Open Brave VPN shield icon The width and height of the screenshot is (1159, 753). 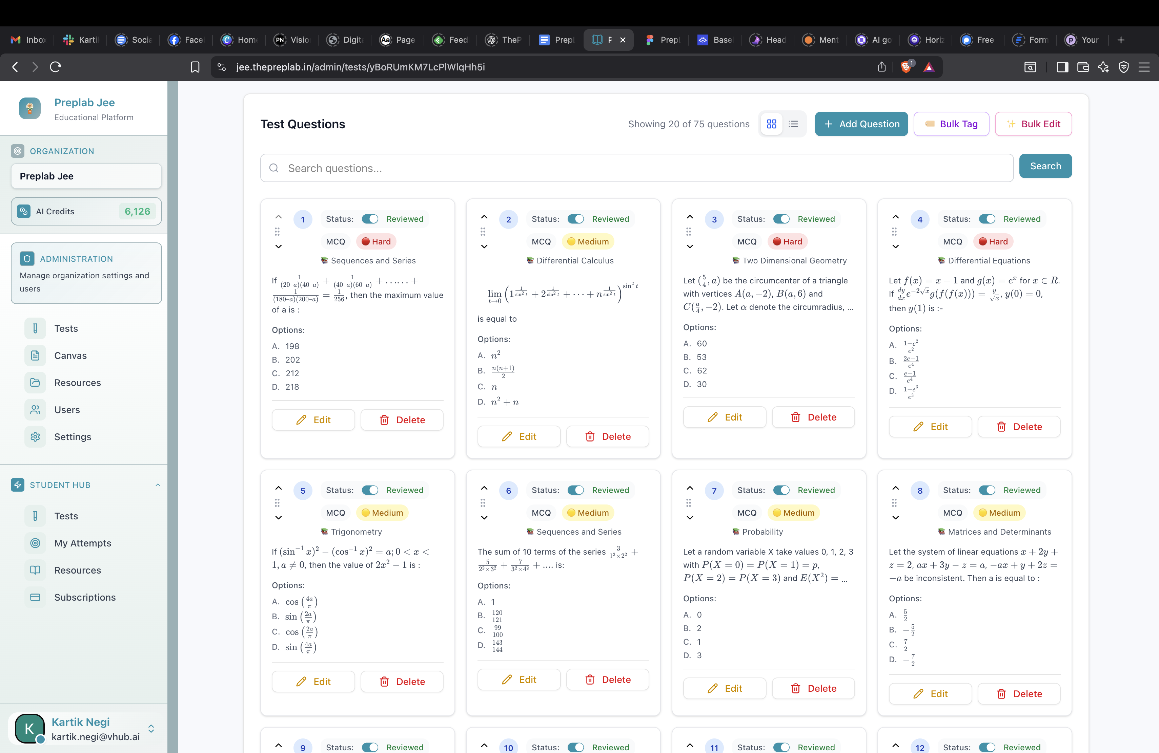point(1123,67)
